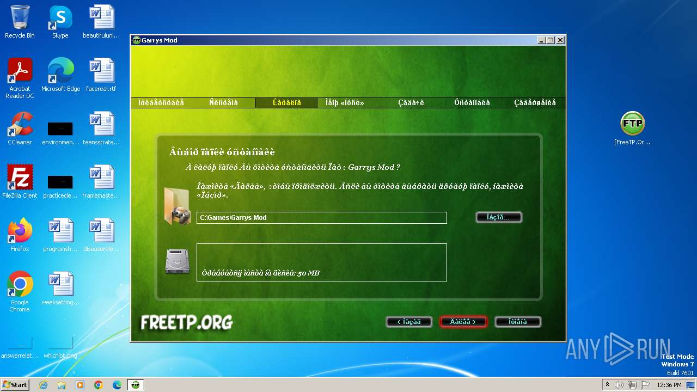
Task: Click the browse button ending in an ellipsis
Action: point(499,217)
